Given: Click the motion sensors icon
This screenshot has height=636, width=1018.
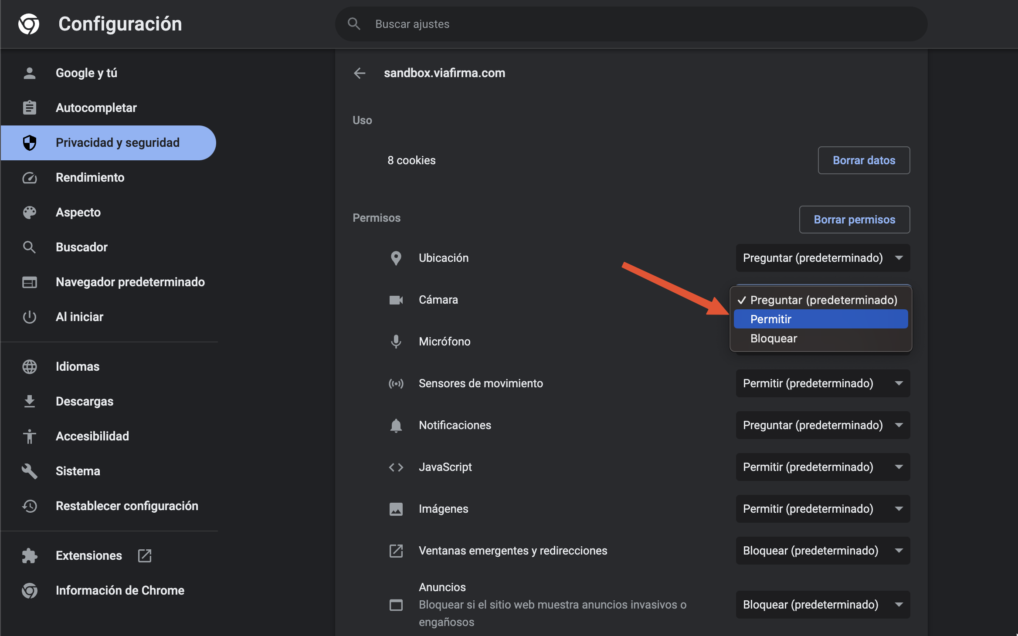Looking at the screenshot, I should pyautogui.click(x=396, y=383).
